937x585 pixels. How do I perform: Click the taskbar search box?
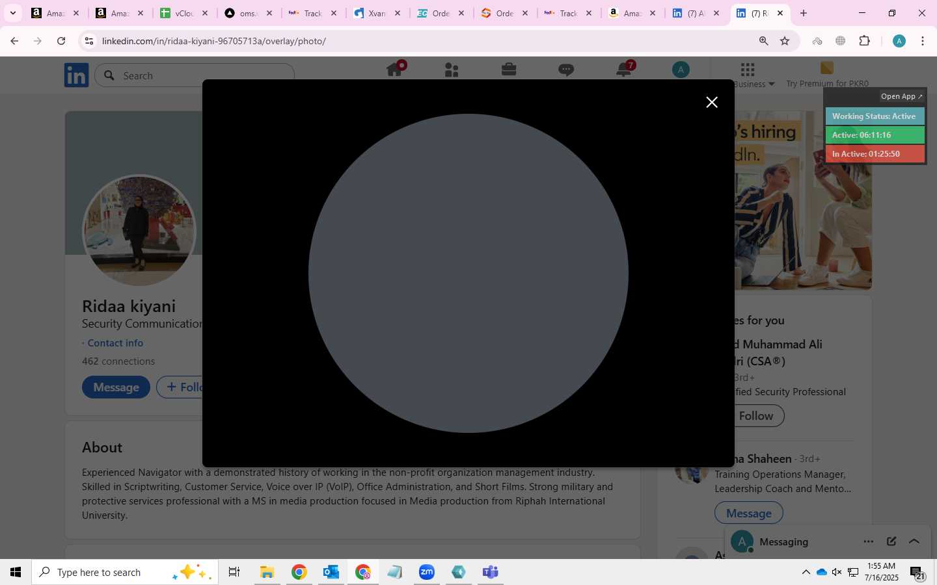(x=125, y=572)
